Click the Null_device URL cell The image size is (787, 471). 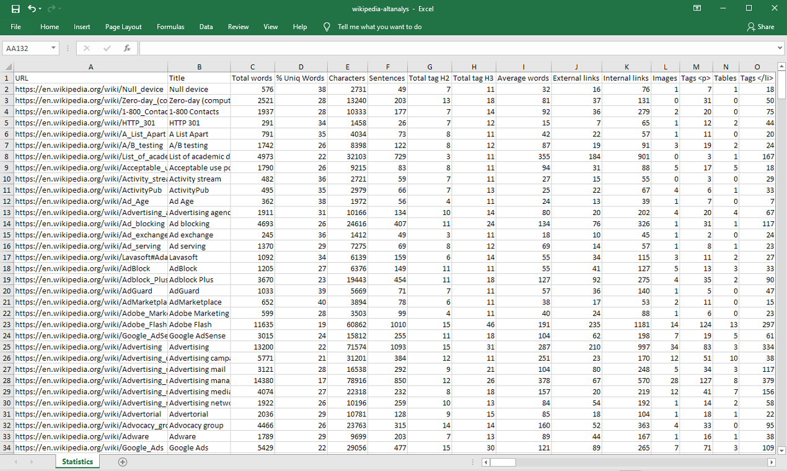point(90,89)
